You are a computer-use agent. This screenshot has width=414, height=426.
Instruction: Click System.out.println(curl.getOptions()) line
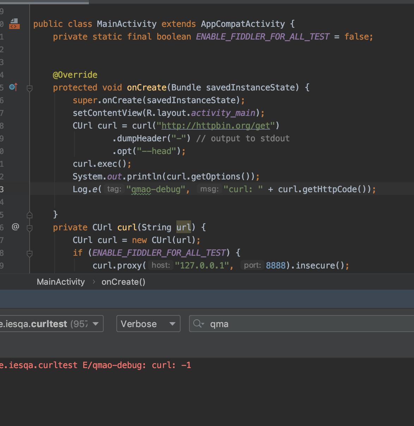[x=166, y=177]
